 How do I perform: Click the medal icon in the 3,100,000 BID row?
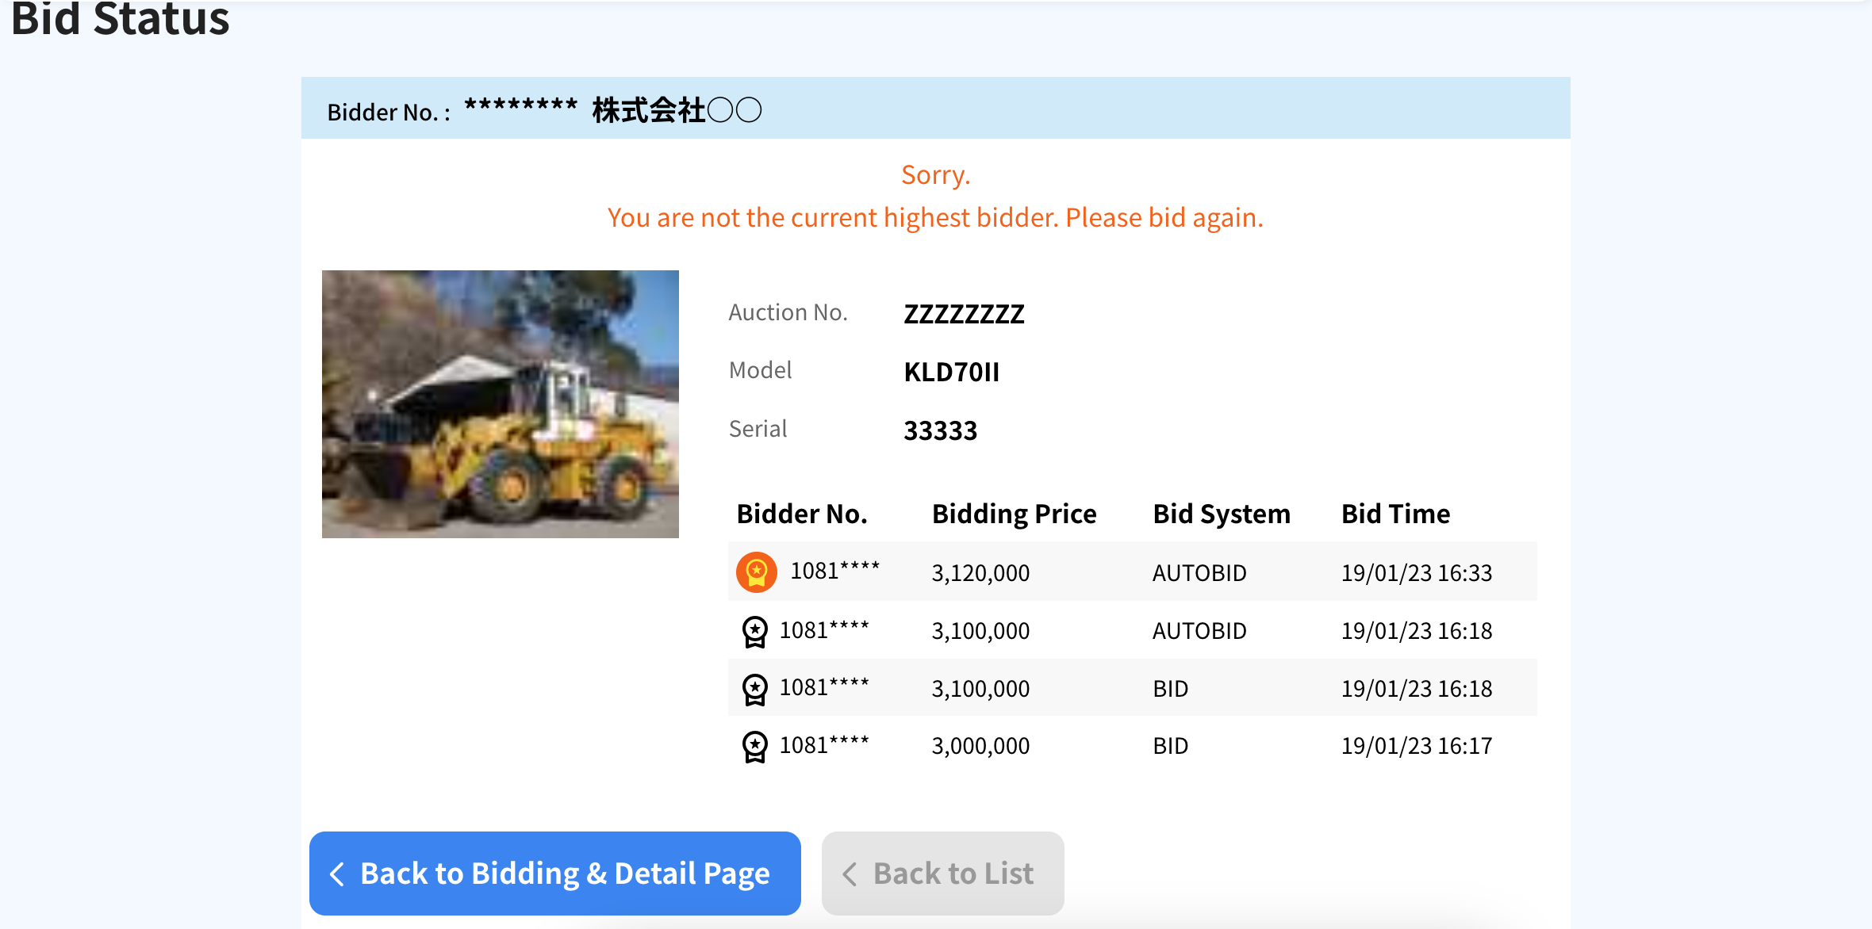tap(754, 689)
